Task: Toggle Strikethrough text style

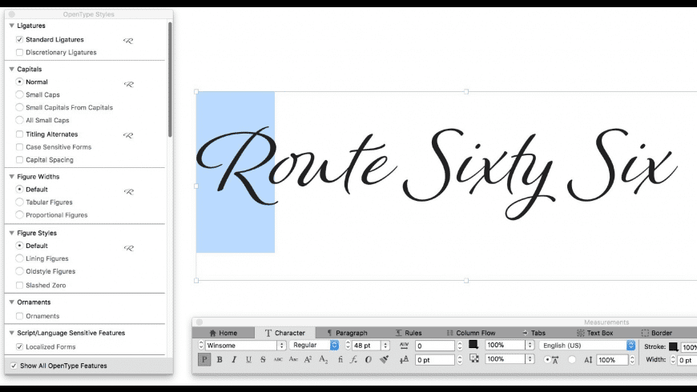Action: coord(263,359)
